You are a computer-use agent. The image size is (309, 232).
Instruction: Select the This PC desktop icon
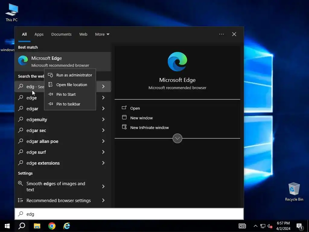(x=12, y=12)
